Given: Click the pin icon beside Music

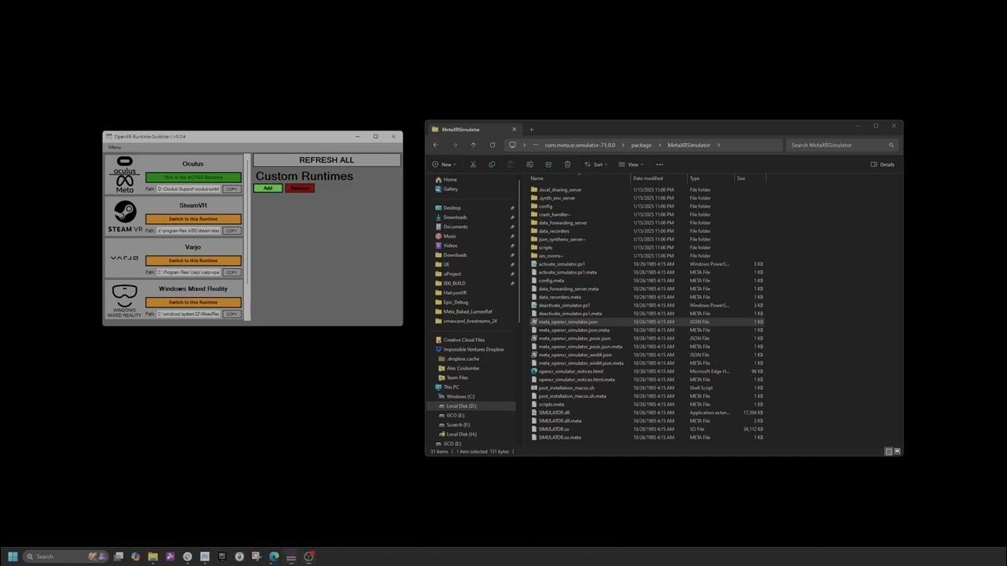Looking at the screenshot, I should 512,236.
